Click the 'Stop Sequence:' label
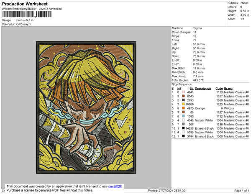This screenshot has height=194, width=251. coord(182,84)
